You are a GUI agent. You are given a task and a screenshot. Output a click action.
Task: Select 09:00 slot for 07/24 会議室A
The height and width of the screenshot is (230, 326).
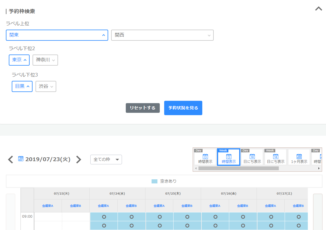click(103, 217)
